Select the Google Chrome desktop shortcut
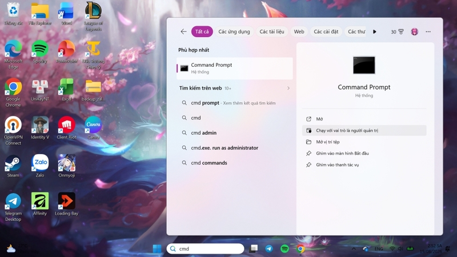This screenshot has width=457, height=257. 13,93
